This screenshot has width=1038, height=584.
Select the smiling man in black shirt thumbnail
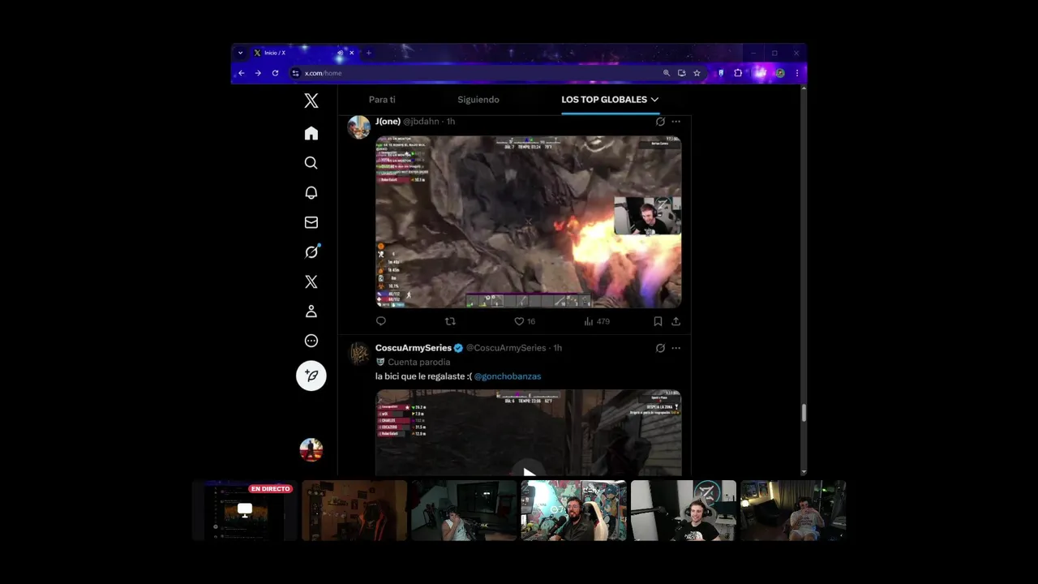pos(684,510)
